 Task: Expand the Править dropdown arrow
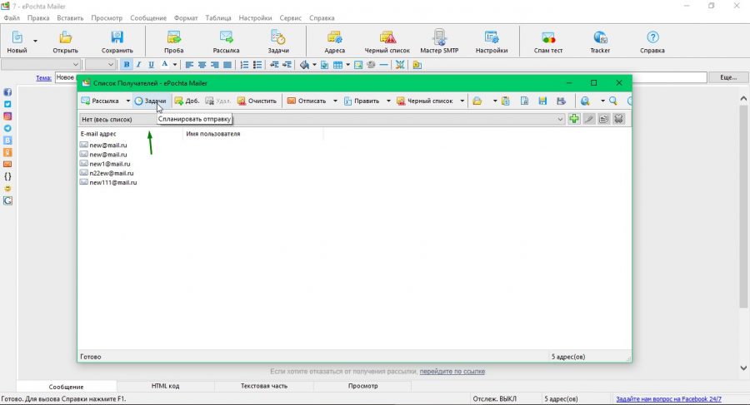coord(388,101)
